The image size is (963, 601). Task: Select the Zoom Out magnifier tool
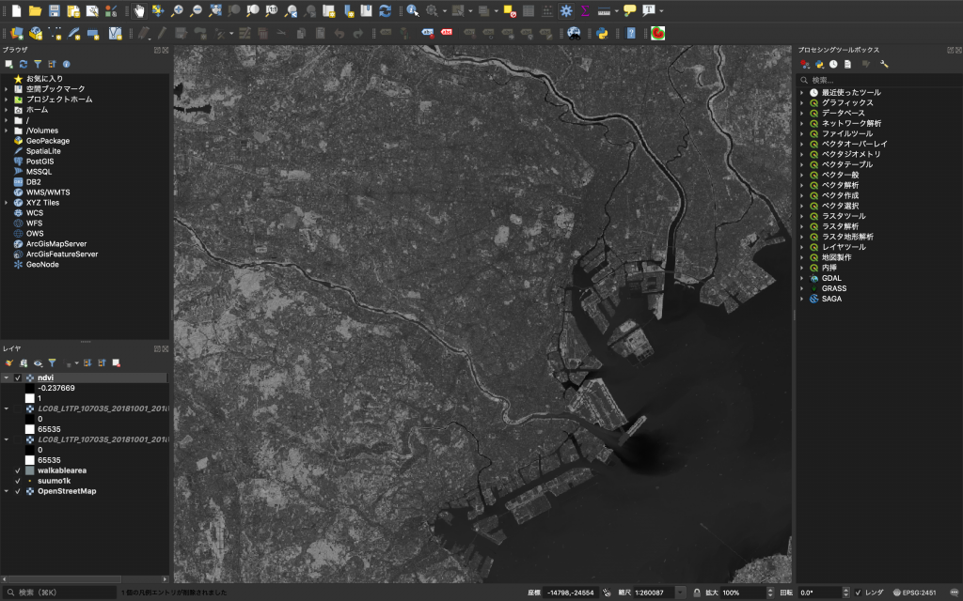(x=196, y=10)
